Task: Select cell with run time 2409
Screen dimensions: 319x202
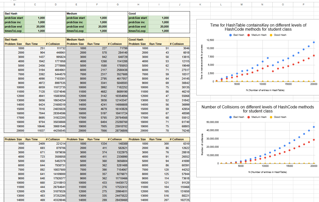Action: pyautogui.click(x=35, y=144)
